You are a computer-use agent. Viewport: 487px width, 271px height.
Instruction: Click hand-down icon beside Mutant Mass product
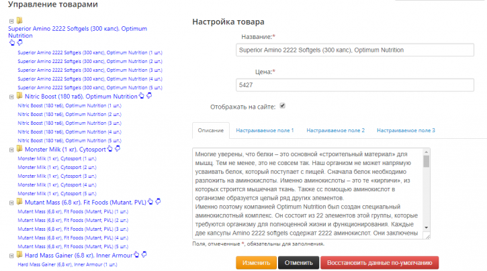[159, 202]
